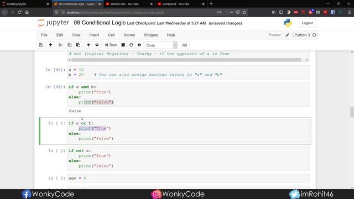Move selected cell up arrow
Screen dimensions: 354x199
(x=88, y=45)
